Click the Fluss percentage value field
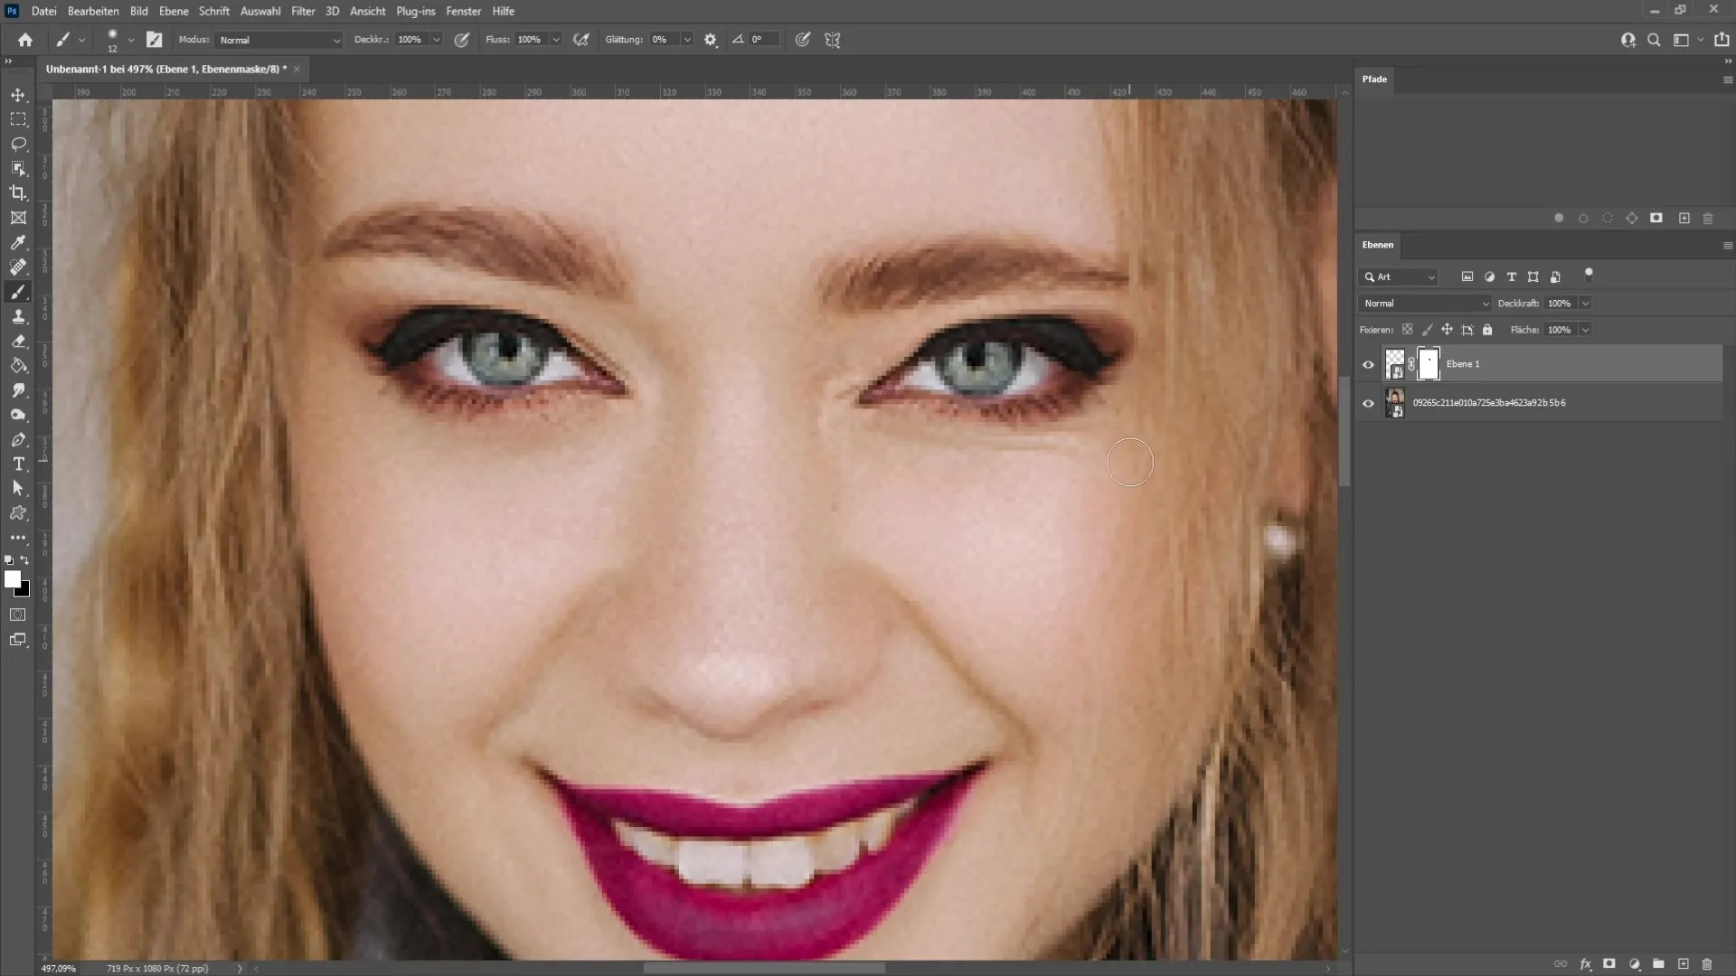Image resolution: width=1736 pixels, height=976 pixels. [x=531, y=40]
